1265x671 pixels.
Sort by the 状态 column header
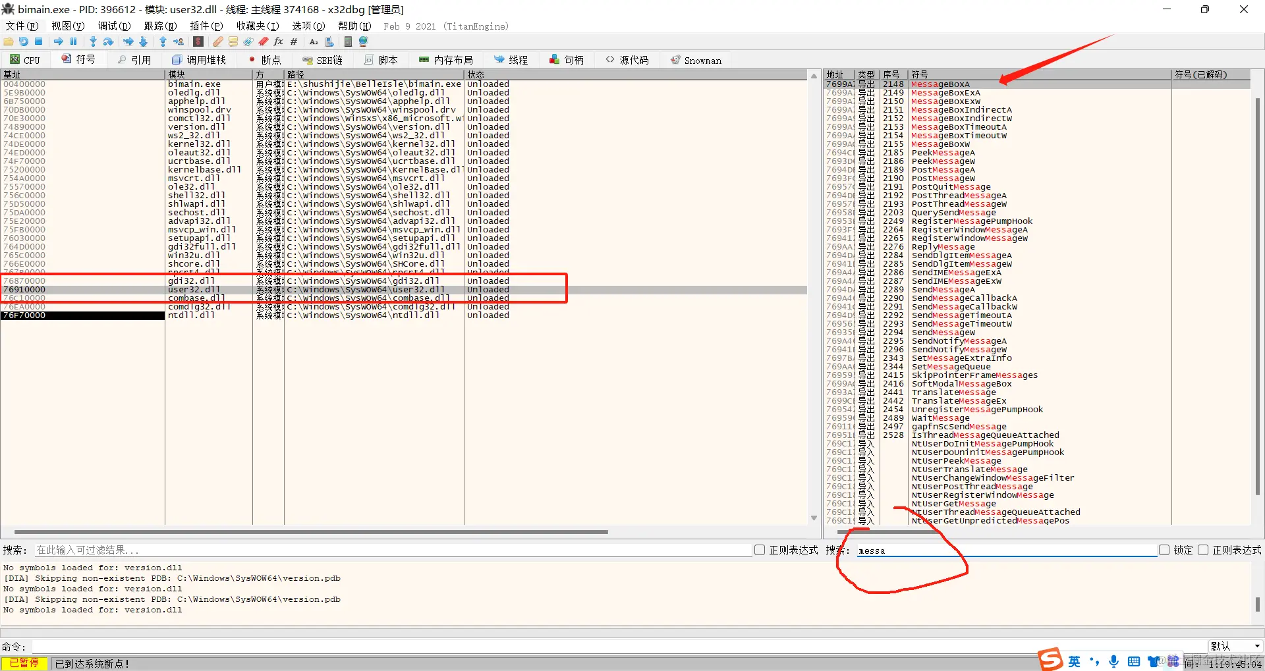(x=636, y=74)
